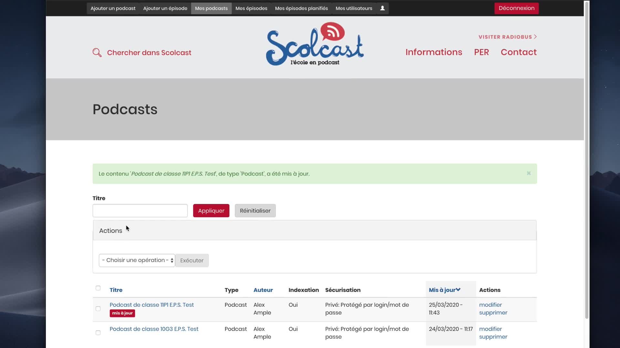
Task: Open Mes épisodes tab
Action: click(x=251, y=8)
